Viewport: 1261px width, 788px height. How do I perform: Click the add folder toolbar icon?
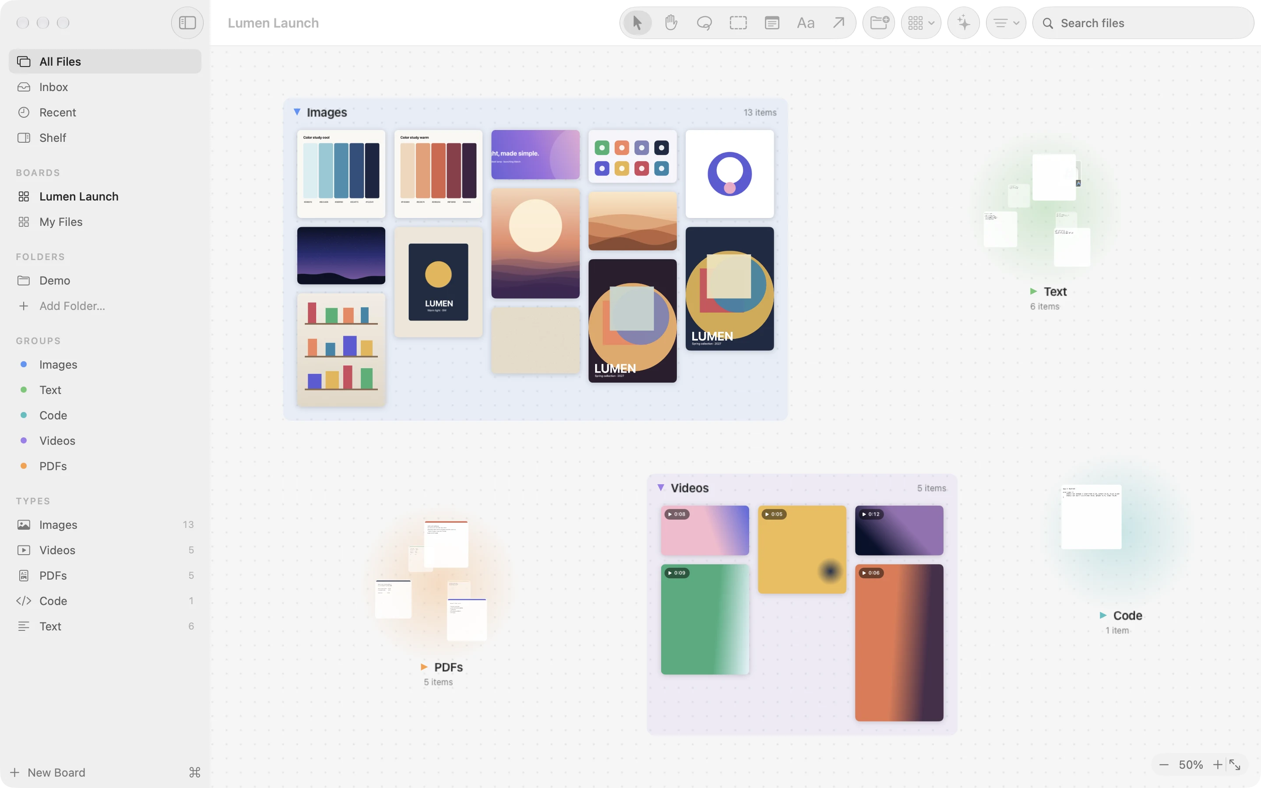coord(879,23)
